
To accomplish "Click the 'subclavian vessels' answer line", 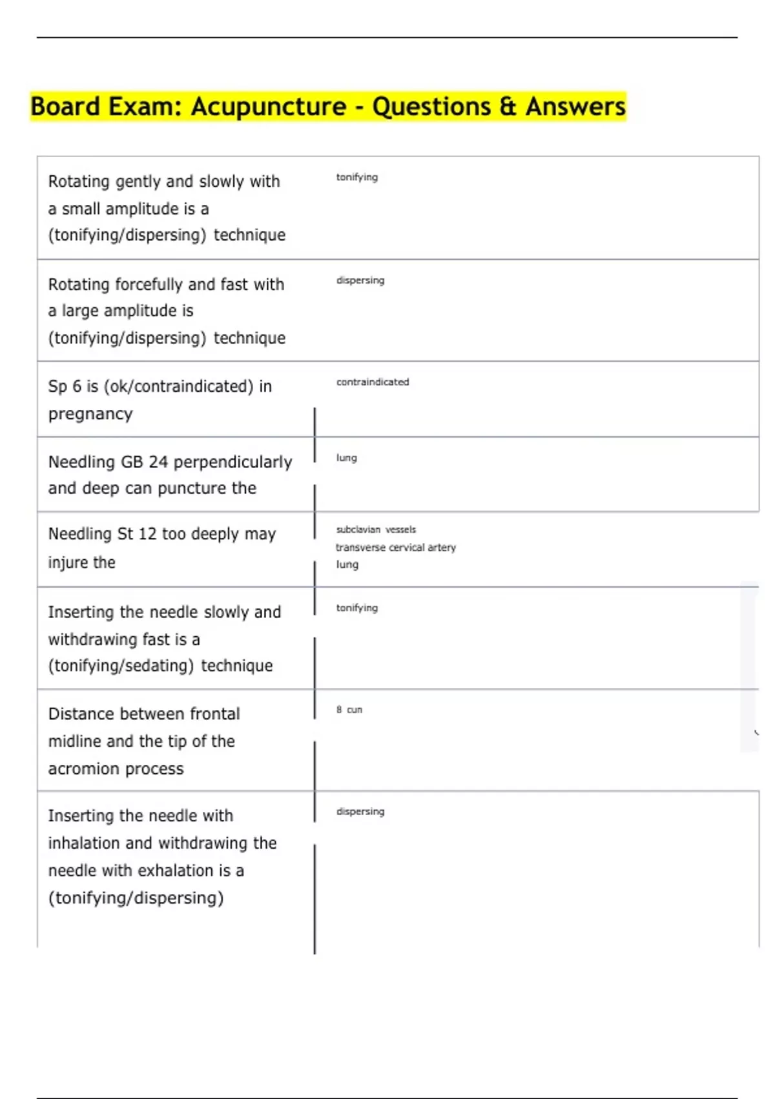I will pos(376,529).
